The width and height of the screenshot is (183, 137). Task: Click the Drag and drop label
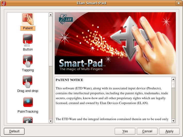28,91
